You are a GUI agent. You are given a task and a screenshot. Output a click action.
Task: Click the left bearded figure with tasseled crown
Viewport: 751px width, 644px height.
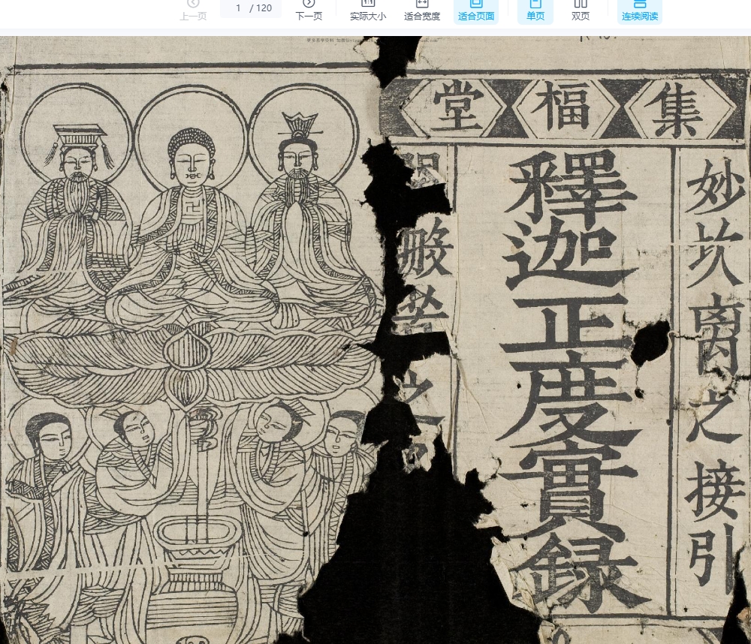coord(77,210)
